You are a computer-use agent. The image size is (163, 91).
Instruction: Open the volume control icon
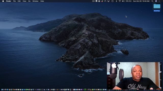pos(123,1)
